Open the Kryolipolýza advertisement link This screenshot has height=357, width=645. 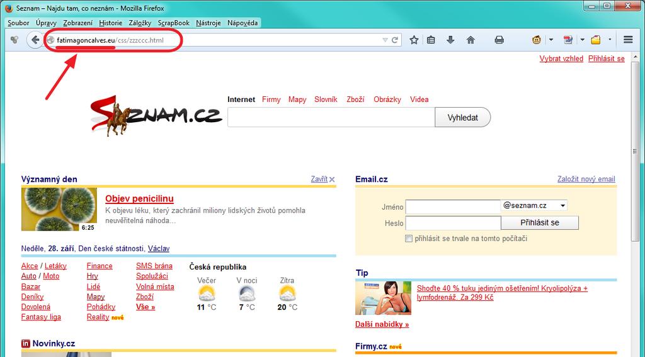coord(502,292)
